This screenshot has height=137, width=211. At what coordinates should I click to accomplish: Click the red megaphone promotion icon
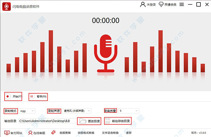pos(53,132)
